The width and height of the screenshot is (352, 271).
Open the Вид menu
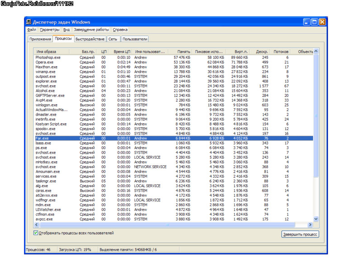(67, 29)
